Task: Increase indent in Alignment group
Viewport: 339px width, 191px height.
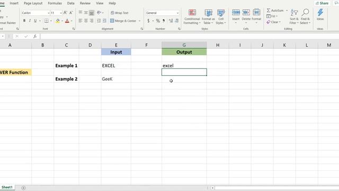Action: (104, 21)
